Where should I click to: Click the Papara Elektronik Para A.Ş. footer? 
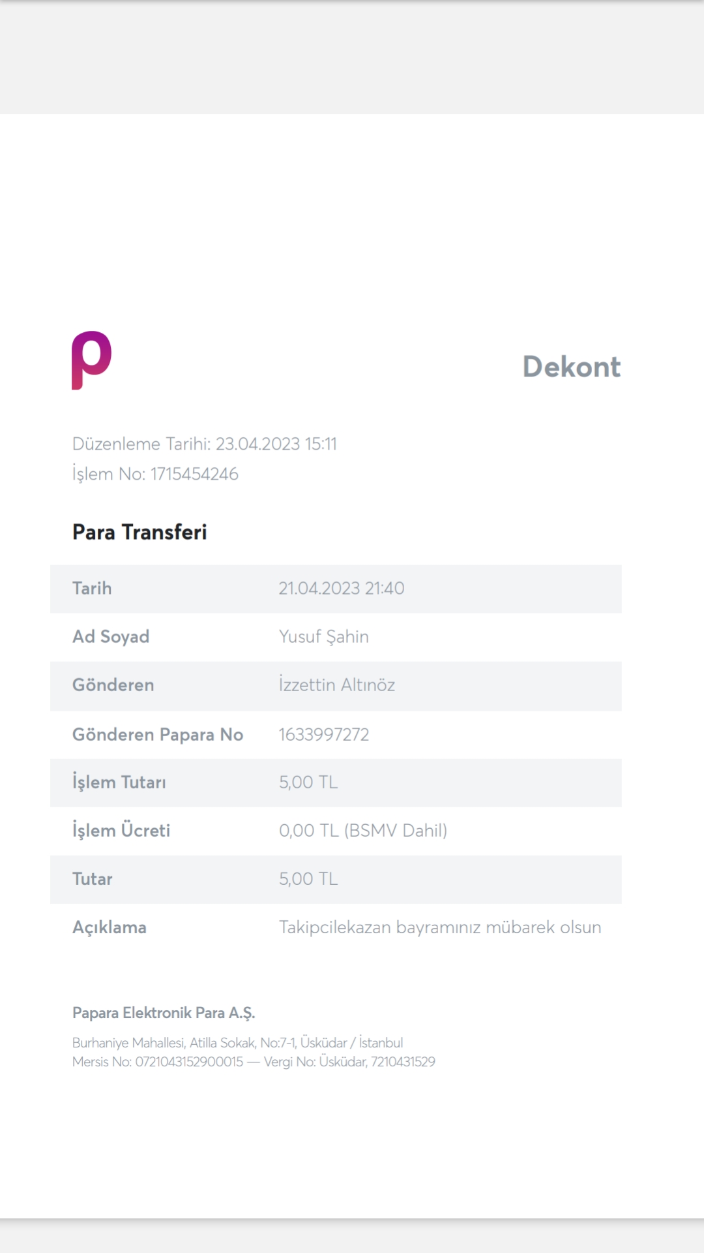pyautogui.click(x=164, y=1013)
